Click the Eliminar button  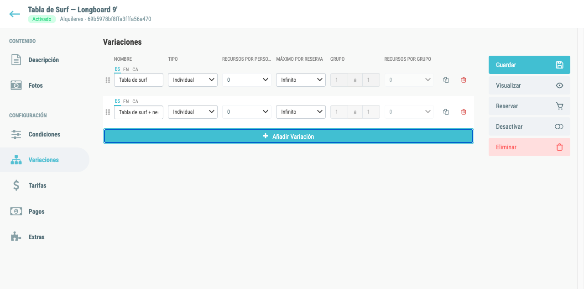pos(529,147)
